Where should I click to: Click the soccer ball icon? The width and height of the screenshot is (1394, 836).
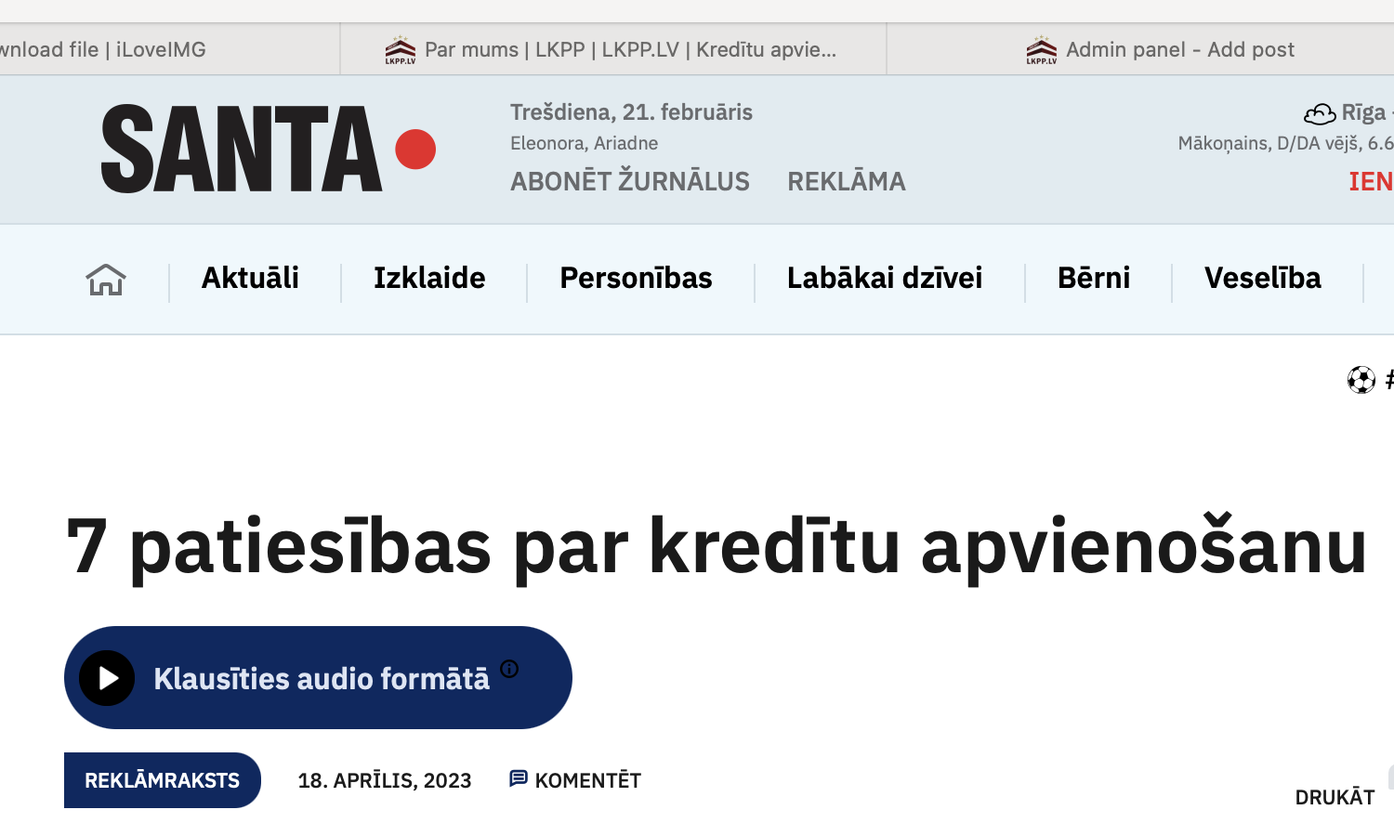[x=1361, y=380]
